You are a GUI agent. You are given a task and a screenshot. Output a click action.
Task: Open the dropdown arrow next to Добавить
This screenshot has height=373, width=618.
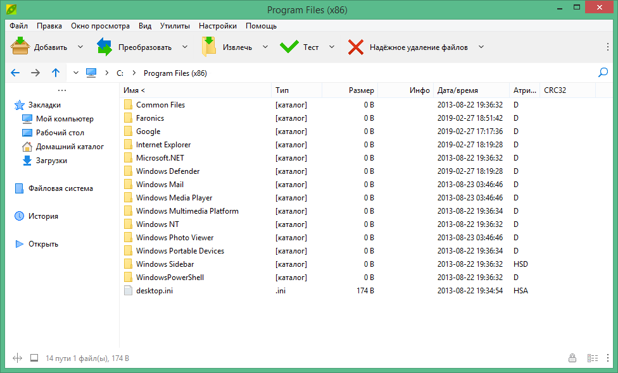80,47
